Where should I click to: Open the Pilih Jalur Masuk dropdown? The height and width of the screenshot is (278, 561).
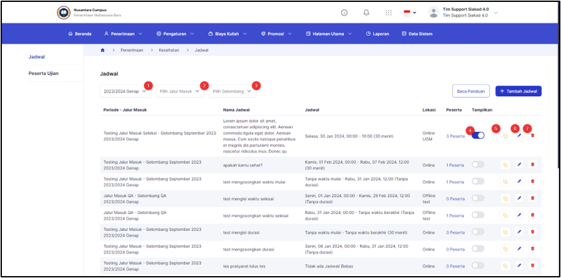pyautogui.click(x=180, y=91)
